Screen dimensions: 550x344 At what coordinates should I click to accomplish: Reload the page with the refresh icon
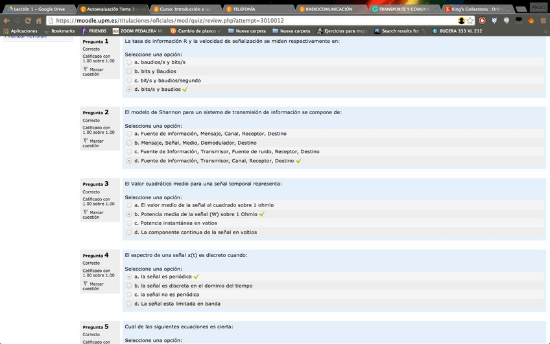point(28,21)
